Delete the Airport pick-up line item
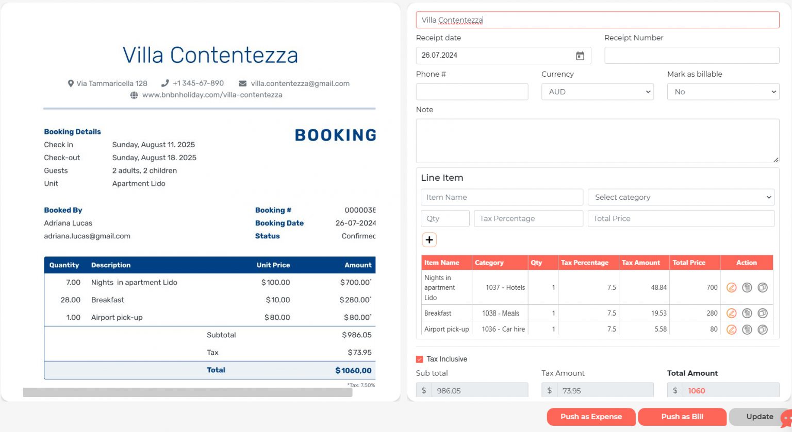 [747, 329]
